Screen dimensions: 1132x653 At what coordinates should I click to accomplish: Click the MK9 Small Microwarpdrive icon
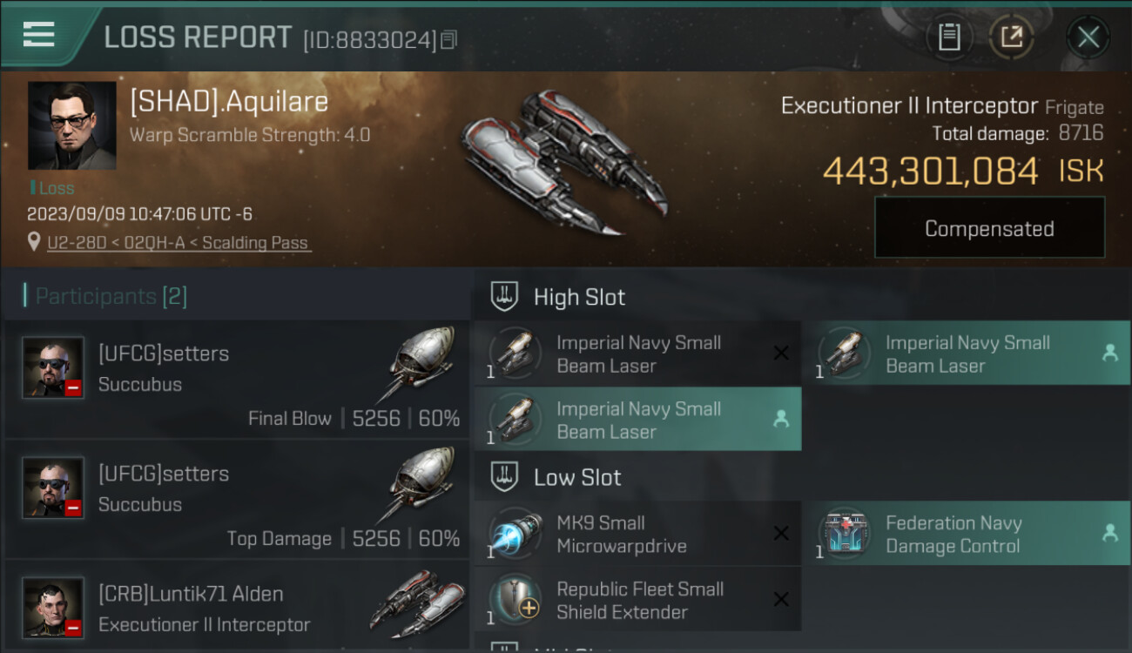(x=515, y=534)
